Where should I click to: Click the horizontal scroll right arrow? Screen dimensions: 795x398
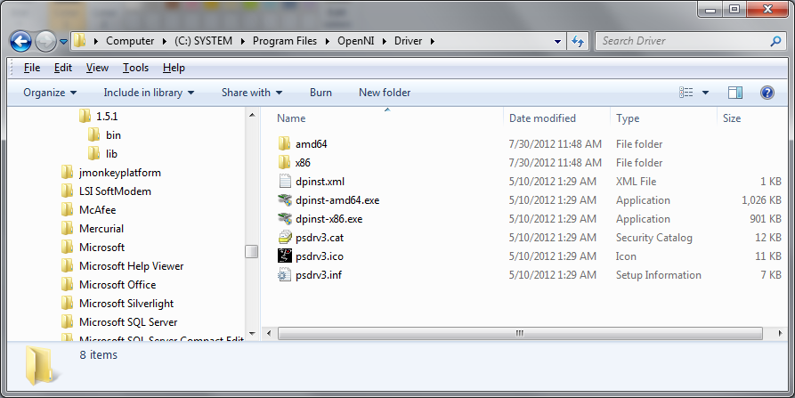[780, 333]
